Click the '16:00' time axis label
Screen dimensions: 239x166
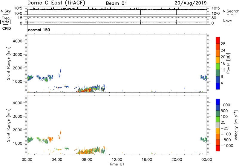pyautogui.click(x=147, y=160)
